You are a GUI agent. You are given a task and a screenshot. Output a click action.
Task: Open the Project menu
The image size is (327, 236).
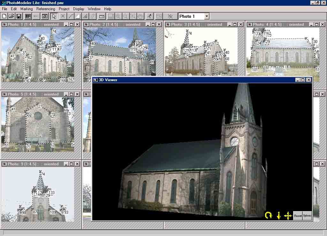(64, 9)
